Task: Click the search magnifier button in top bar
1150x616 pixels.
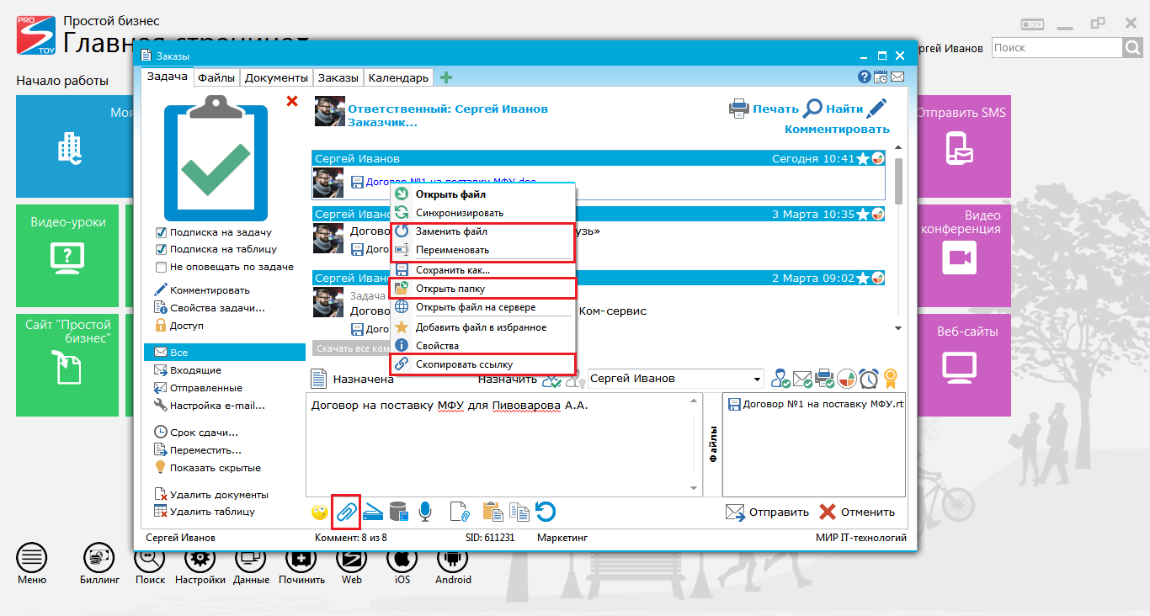Action: pos(1132,48)
